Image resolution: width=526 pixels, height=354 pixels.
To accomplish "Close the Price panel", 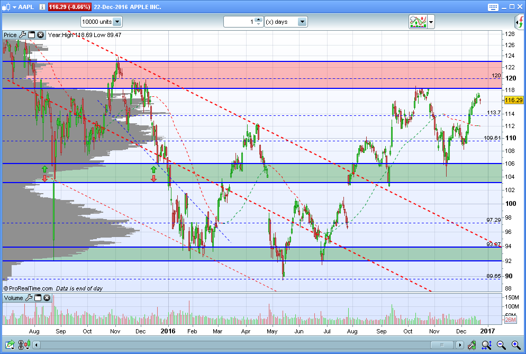I will [x=41, y=35].
